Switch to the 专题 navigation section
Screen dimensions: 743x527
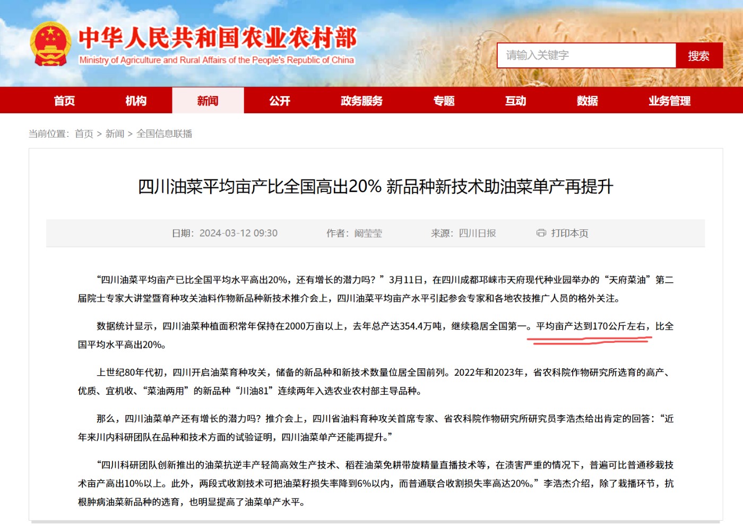point(444,101)
